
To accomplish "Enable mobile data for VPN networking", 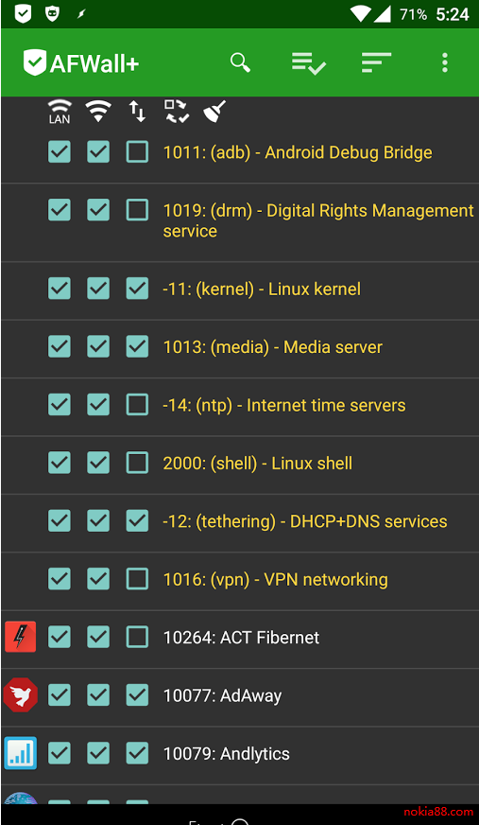I will pos(137,579).
